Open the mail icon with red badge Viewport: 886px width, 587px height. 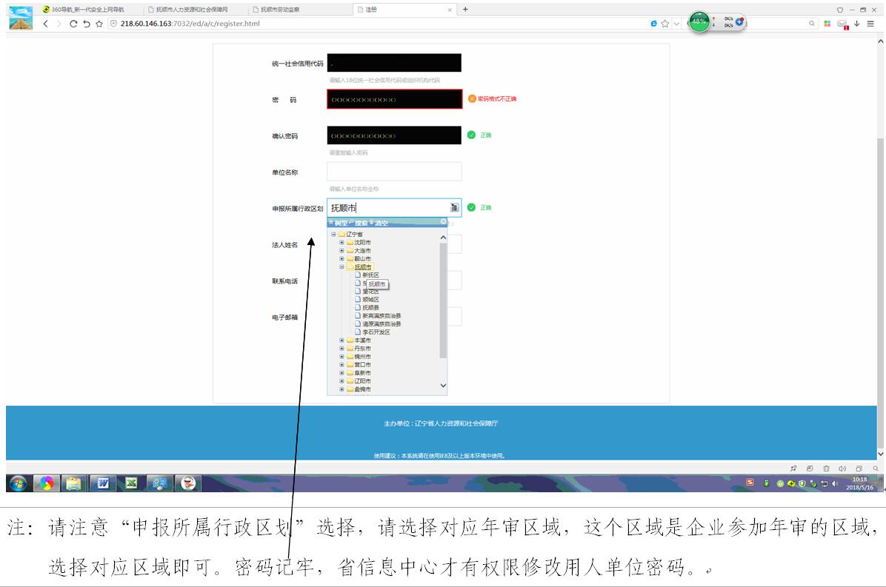tap(842, 24)
